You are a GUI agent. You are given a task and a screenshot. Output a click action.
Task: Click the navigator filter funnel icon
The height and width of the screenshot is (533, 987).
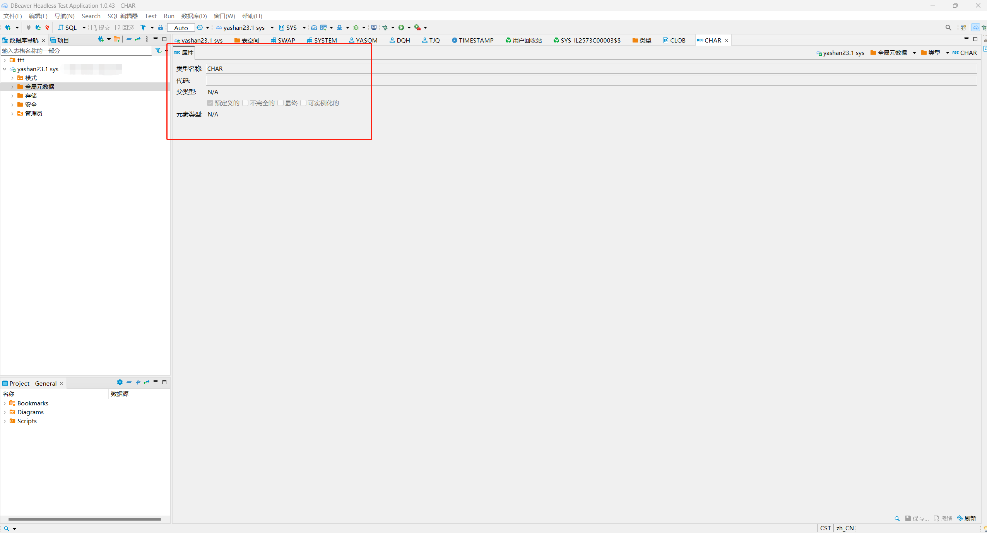click(x=158, y=51)
